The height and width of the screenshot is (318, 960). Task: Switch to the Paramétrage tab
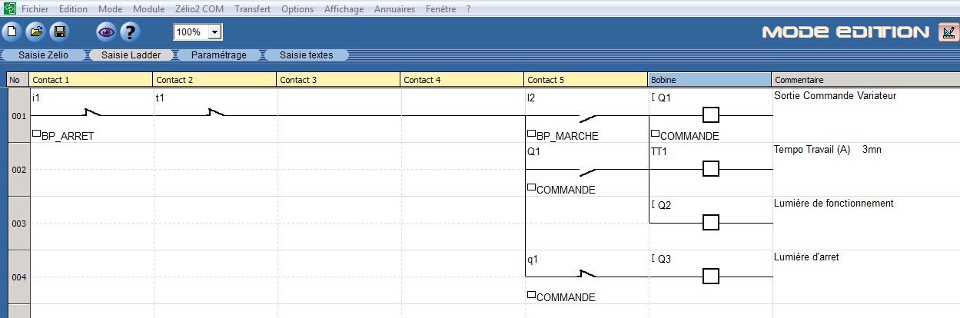[218, 55]
